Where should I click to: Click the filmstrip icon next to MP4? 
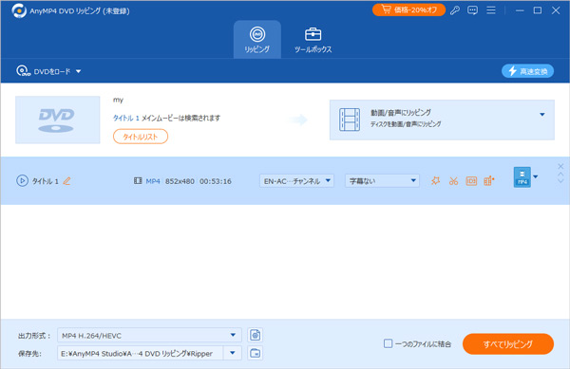click(x=138, y=180)
